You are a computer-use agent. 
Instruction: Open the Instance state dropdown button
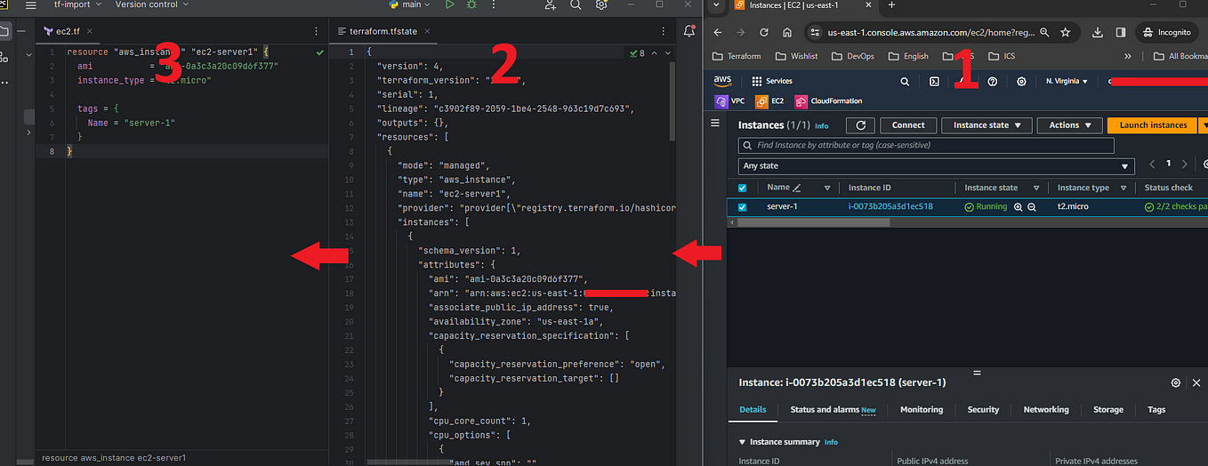pyautogui.click(x=987, y=125)
